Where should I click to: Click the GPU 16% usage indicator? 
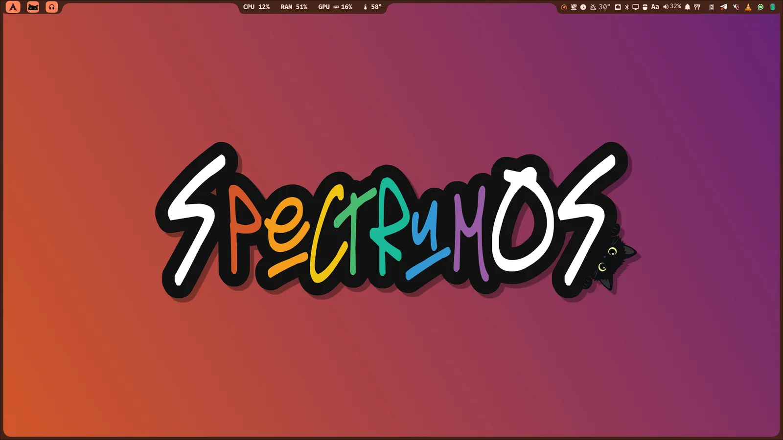[335, 7]
